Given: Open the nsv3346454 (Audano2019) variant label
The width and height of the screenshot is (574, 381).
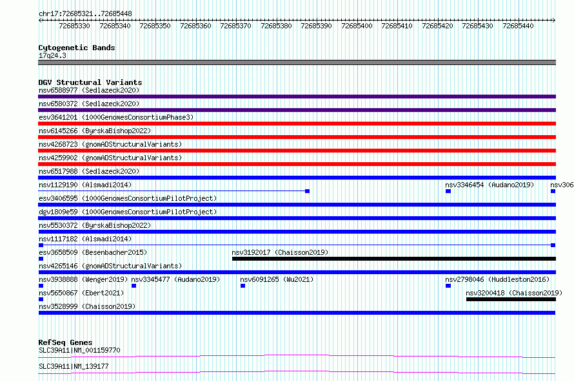Looking at the screenshot, I should click(x=490, y=185).
